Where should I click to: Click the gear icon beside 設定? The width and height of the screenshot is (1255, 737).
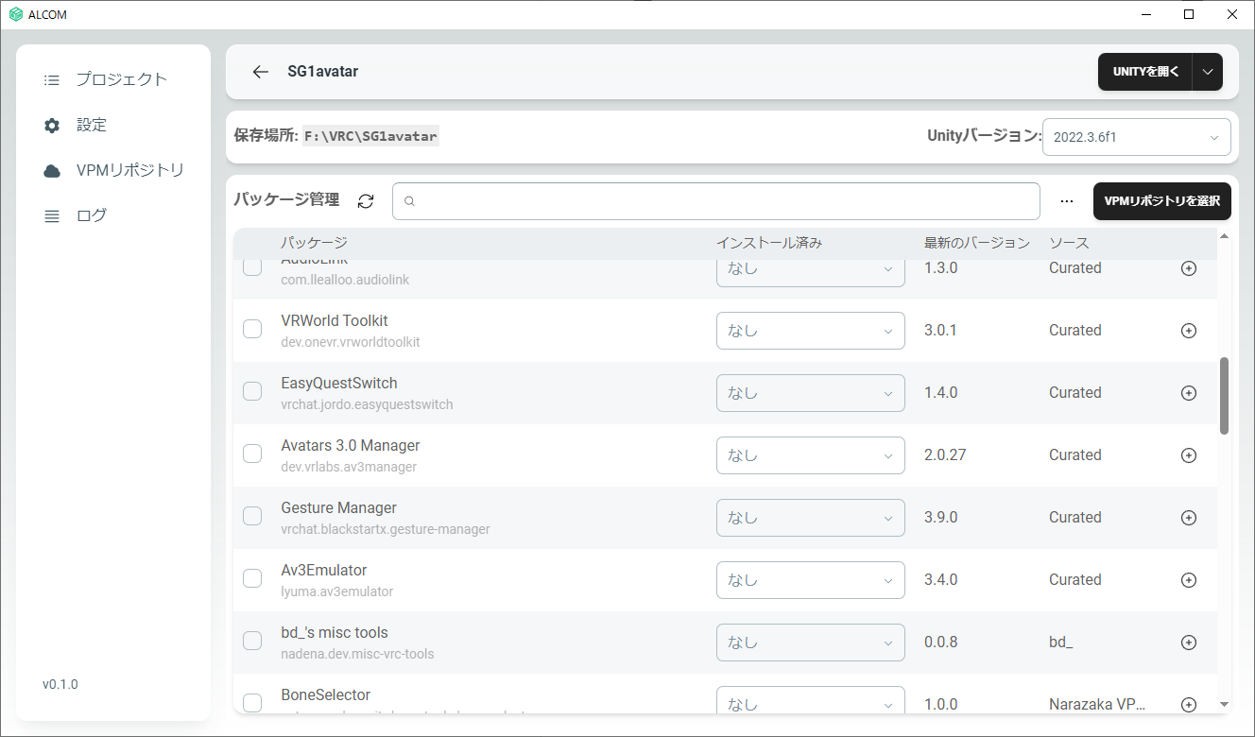point(52,125)
